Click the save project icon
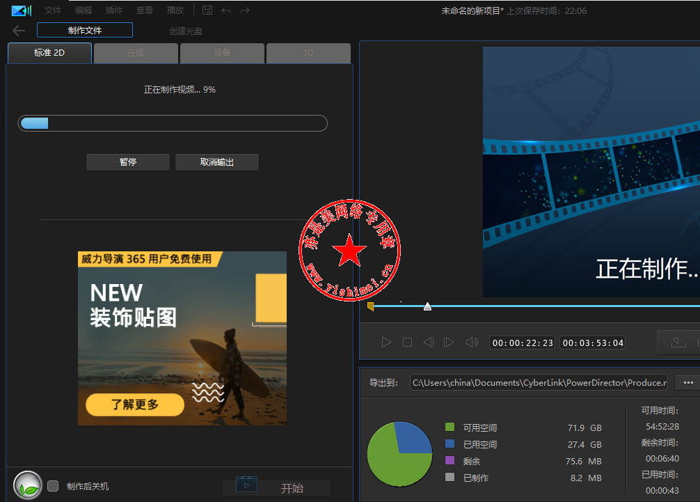 207,10
